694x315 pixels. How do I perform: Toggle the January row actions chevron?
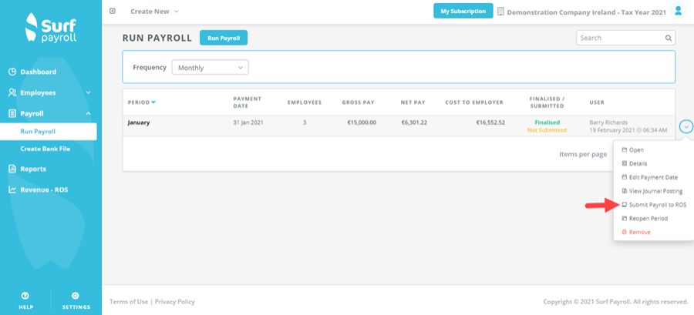coord(686,127)
